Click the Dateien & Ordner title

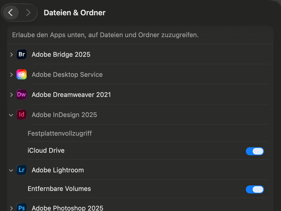pyautogui.click(x=74, y=12)
